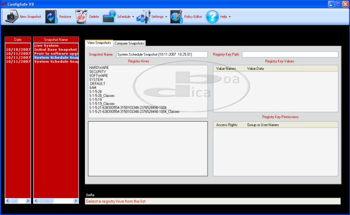Select the Initial Base Snapshot entry
Image resolution: width=350 pixels, height=215 pixels.
coord(55,50)
